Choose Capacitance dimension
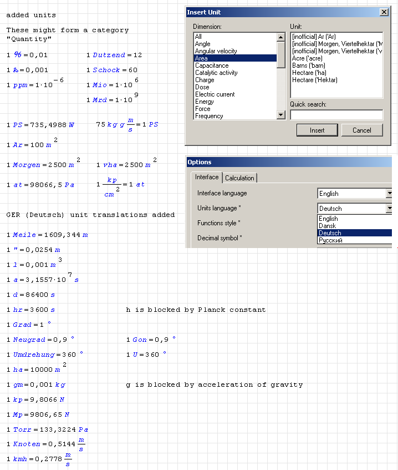The height and width of the screenshot is (470, 398). click(x=212, y=65)
